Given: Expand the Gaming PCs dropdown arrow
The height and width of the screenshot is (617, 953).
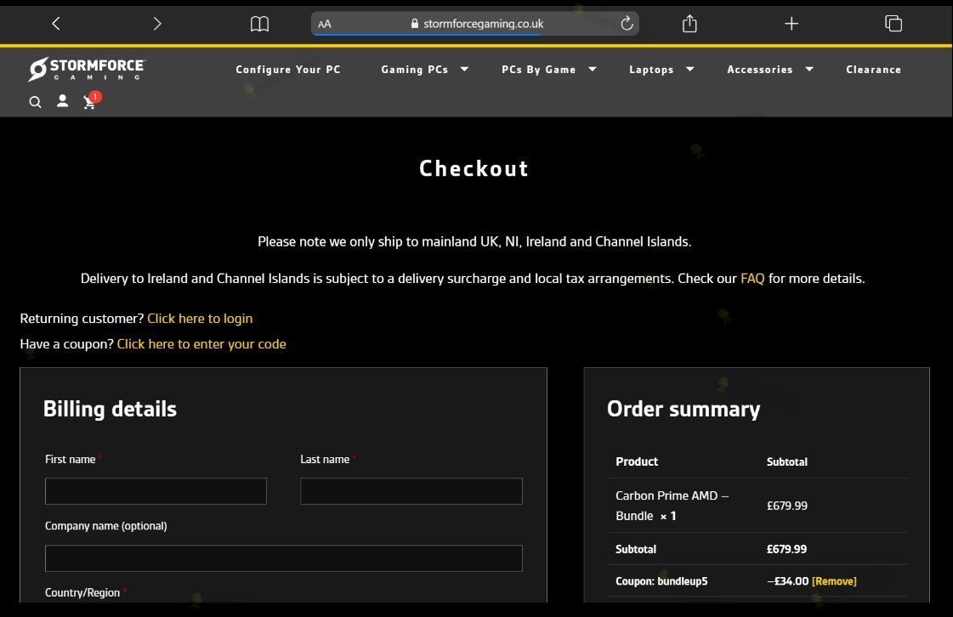Looking at the screenshot, I should pos(464,70).
